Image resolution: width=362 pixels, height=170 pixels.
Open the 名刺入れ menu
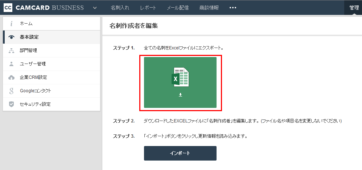pyautogui.click(x=119, y=8)
